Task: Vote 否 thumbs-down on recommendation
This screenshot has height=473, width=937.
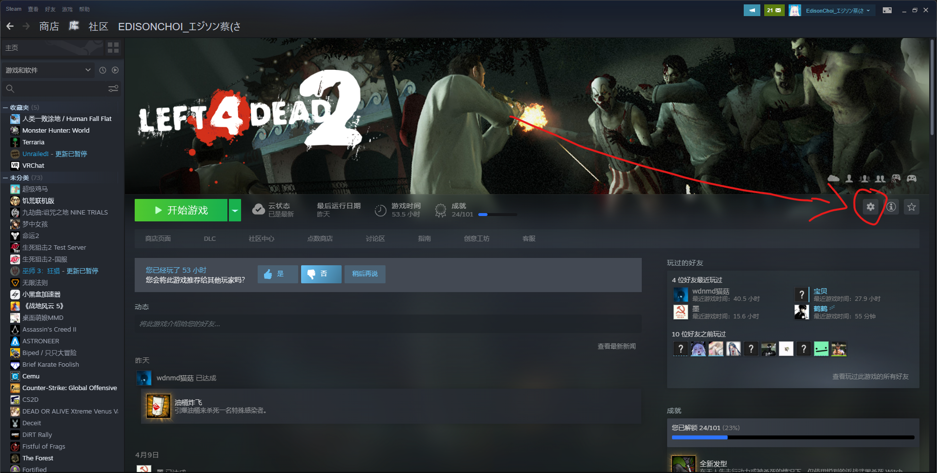Action: coord(321,274)
